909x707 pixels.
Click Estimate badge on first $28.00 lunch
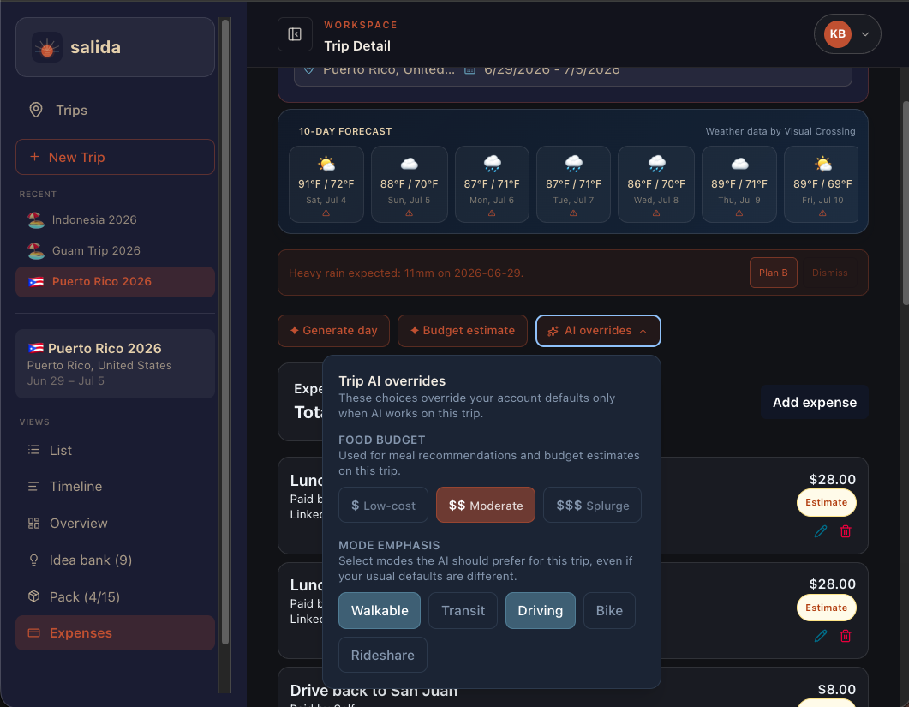[826, 503]
